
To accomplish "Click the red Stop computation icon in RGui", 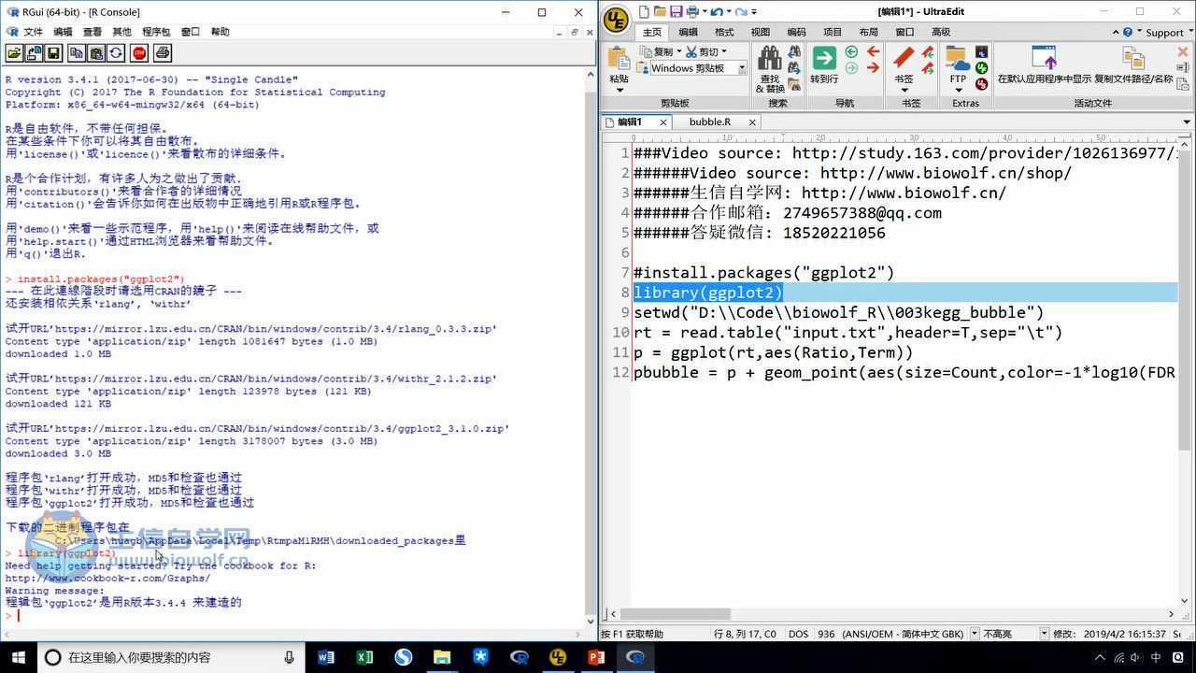I will pos(139,53).
